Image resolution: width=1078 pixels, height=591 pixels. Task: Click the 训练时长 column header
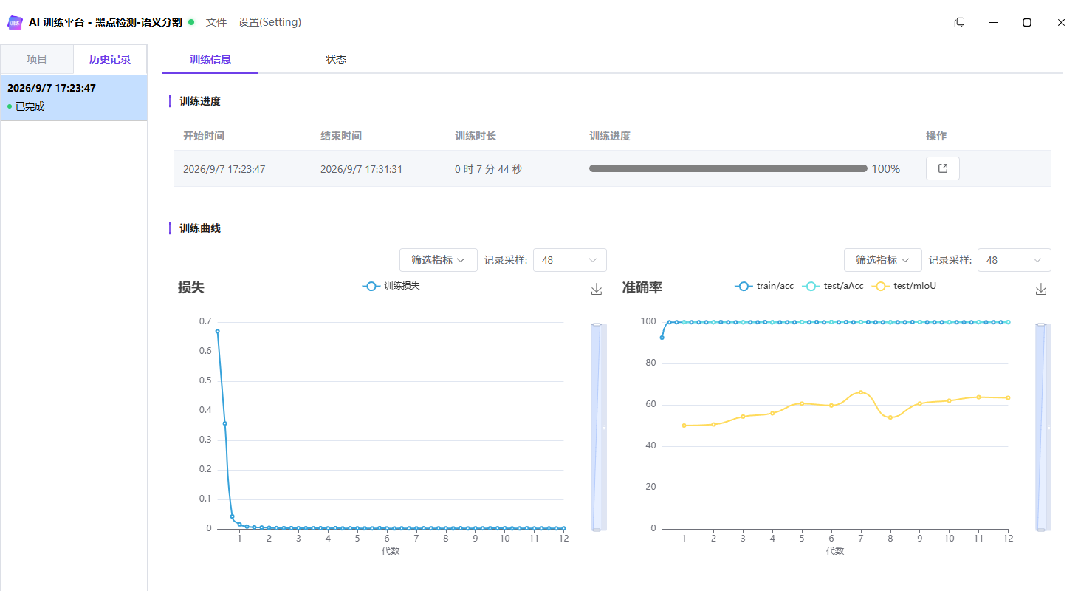[x=476, y=136]
